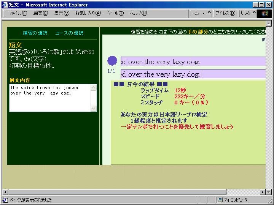
Task: Click the 例文内容 sample text box
Action: 50,98
